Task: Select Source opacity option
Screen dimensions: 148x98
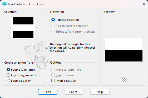Action: point(19,81)
